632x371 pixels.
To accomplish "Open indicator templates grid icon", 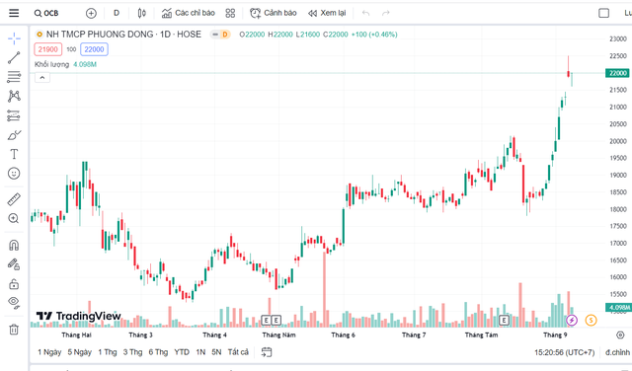I will click(230, 13).
